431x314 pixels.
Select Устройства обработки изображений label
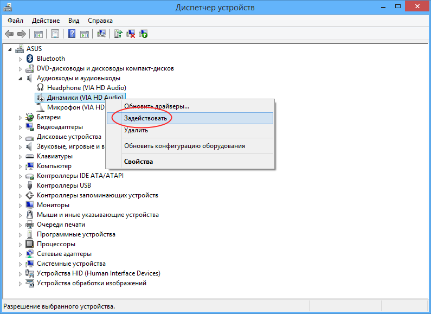point(92,283)
